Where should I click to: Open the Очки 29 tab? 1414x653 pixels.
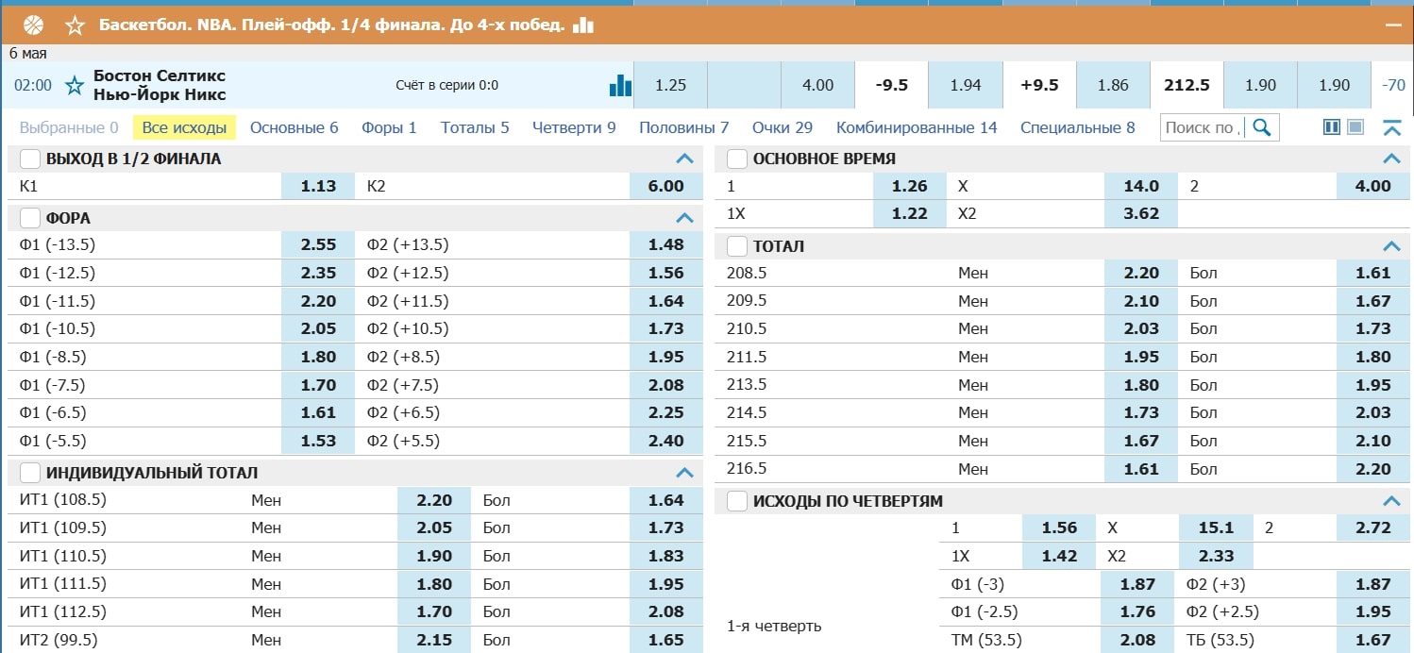pyautogui.click(x=783, y=127)
